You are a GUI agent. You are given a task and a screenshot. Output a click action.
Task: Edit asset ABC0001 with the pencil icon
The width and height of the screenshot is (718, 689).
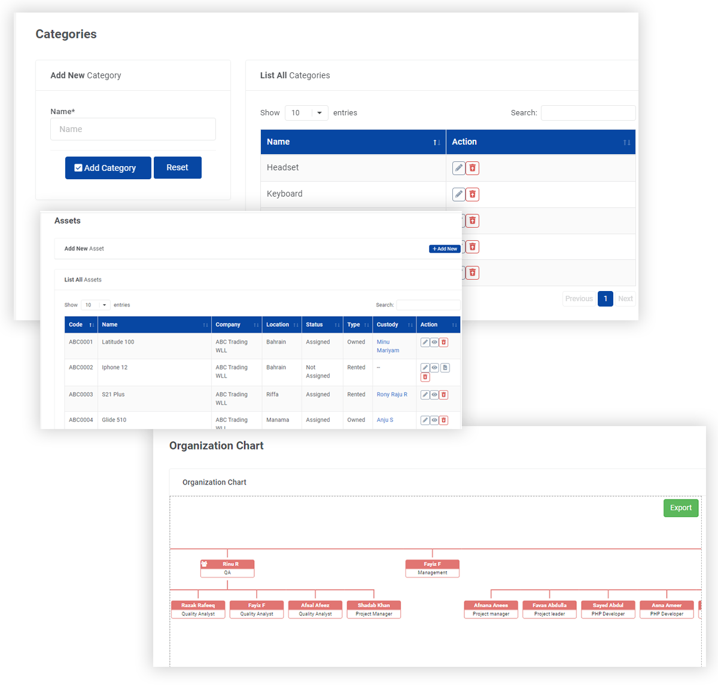[x=425, y=342]
